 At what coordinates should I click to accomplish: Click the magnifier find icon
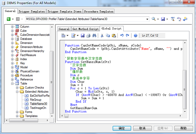(153, 19)
